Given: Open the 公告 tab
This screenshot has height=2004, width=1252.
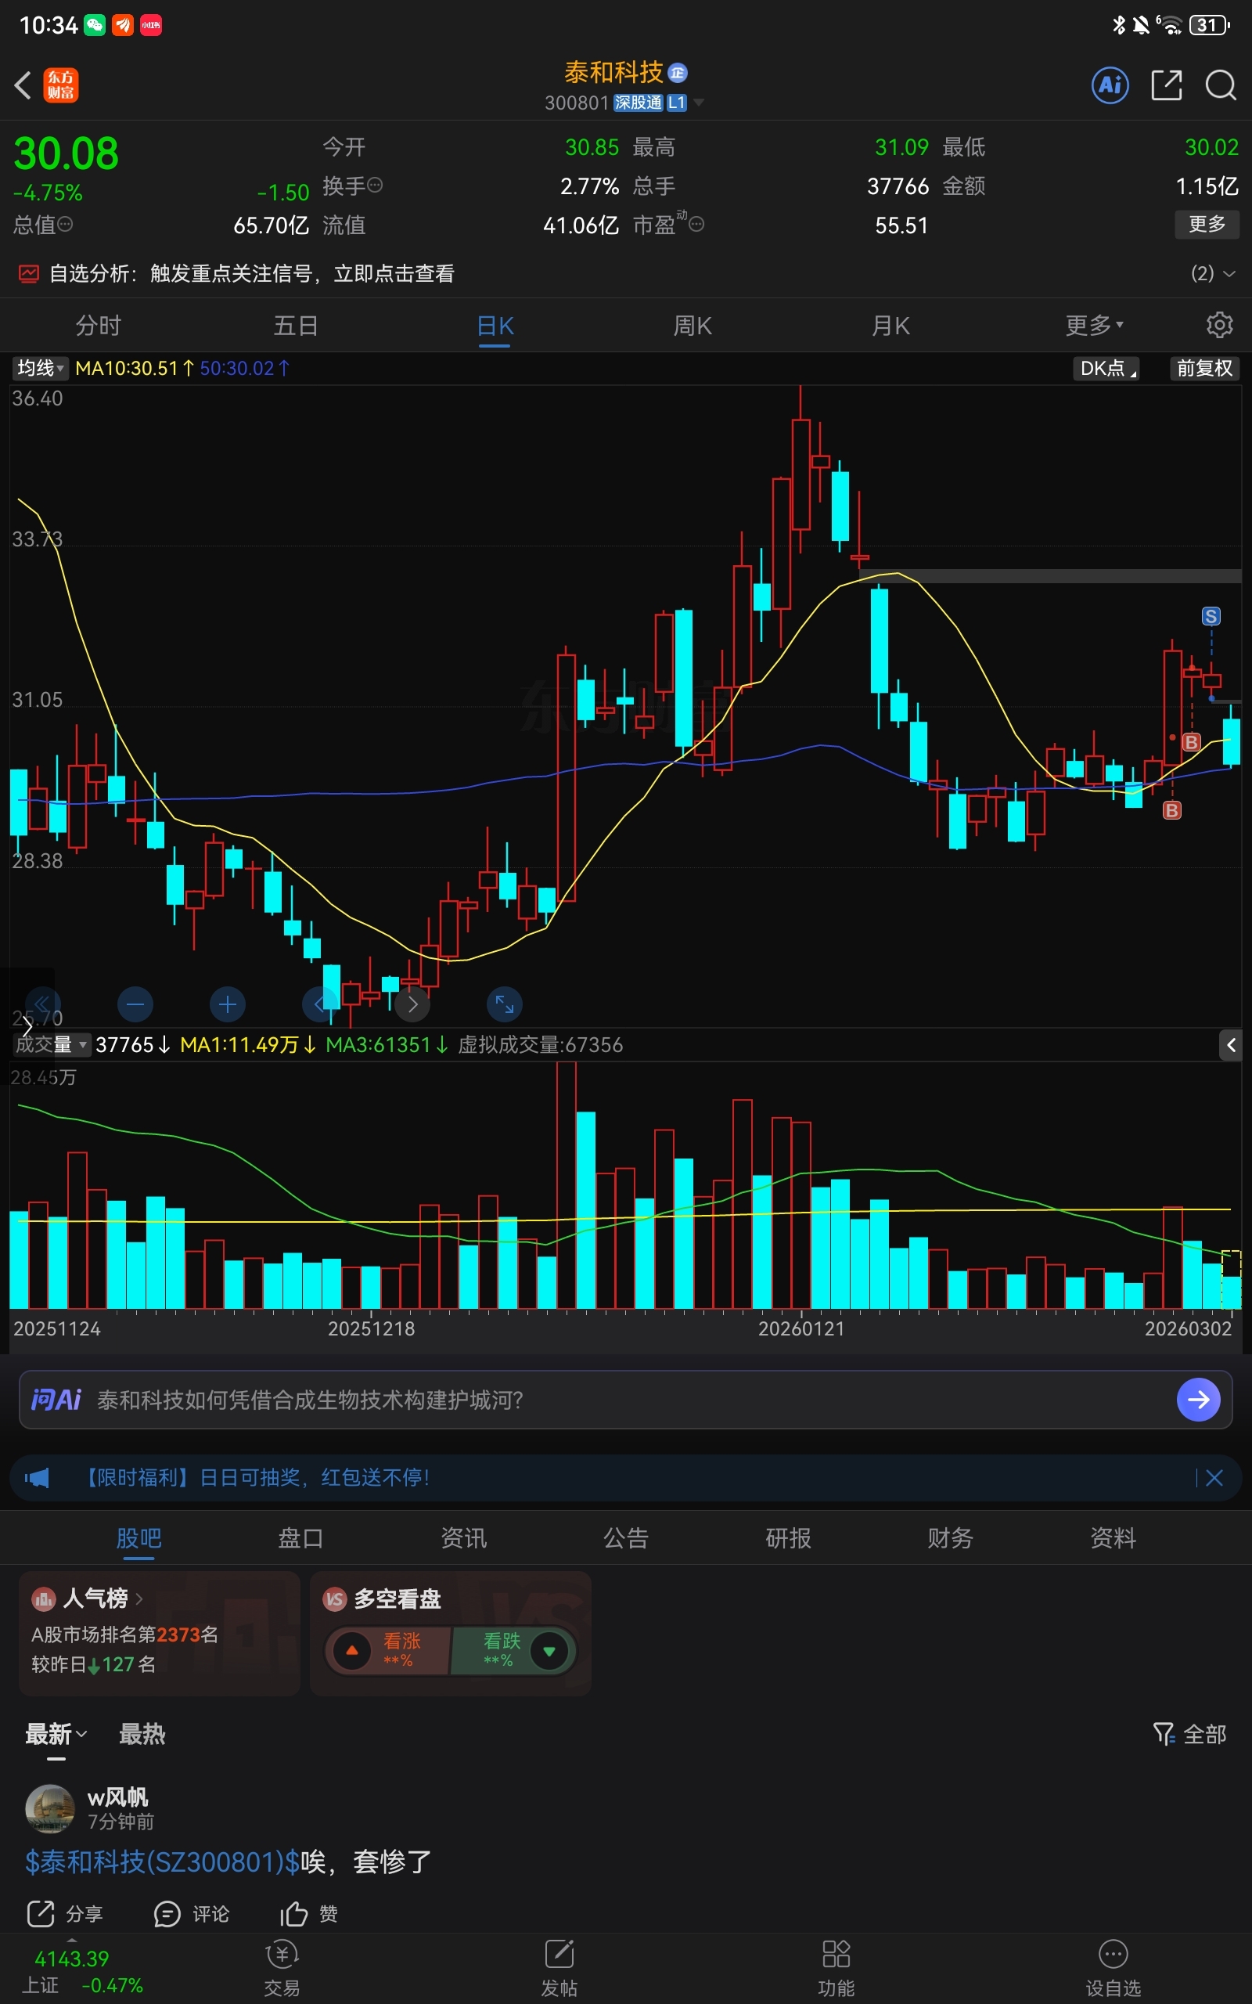Looking at the screenshot, I should point(625,1537).
